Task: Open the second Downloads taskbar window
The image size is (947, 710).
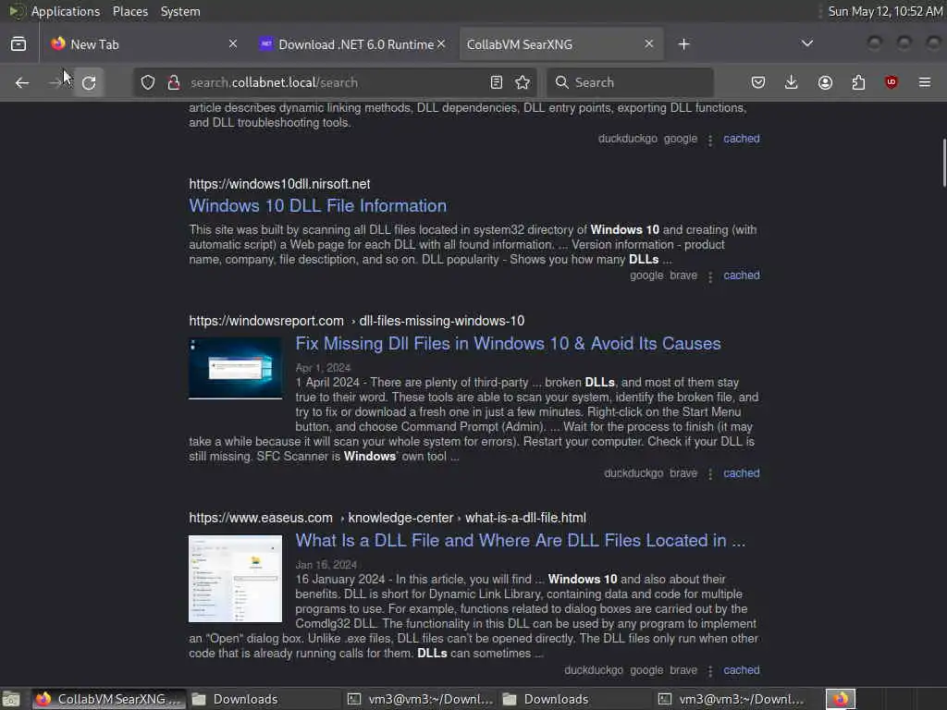Action: click(x=574, y=699)
